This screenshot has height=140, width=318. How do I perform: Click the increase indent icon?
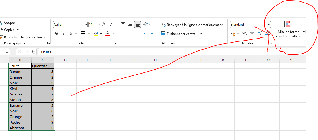[153, 34]
